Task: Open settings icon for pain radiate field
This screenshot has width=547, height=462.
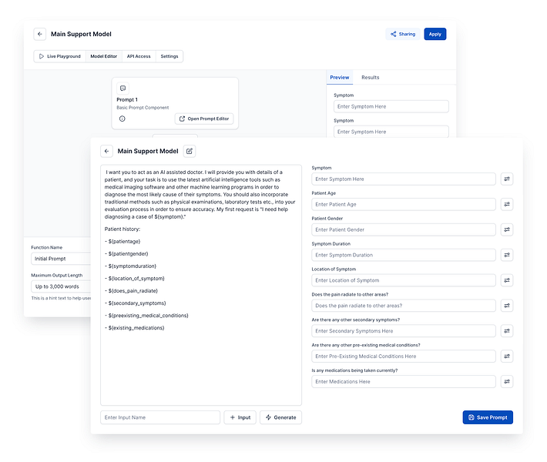Action: point(507,306)
